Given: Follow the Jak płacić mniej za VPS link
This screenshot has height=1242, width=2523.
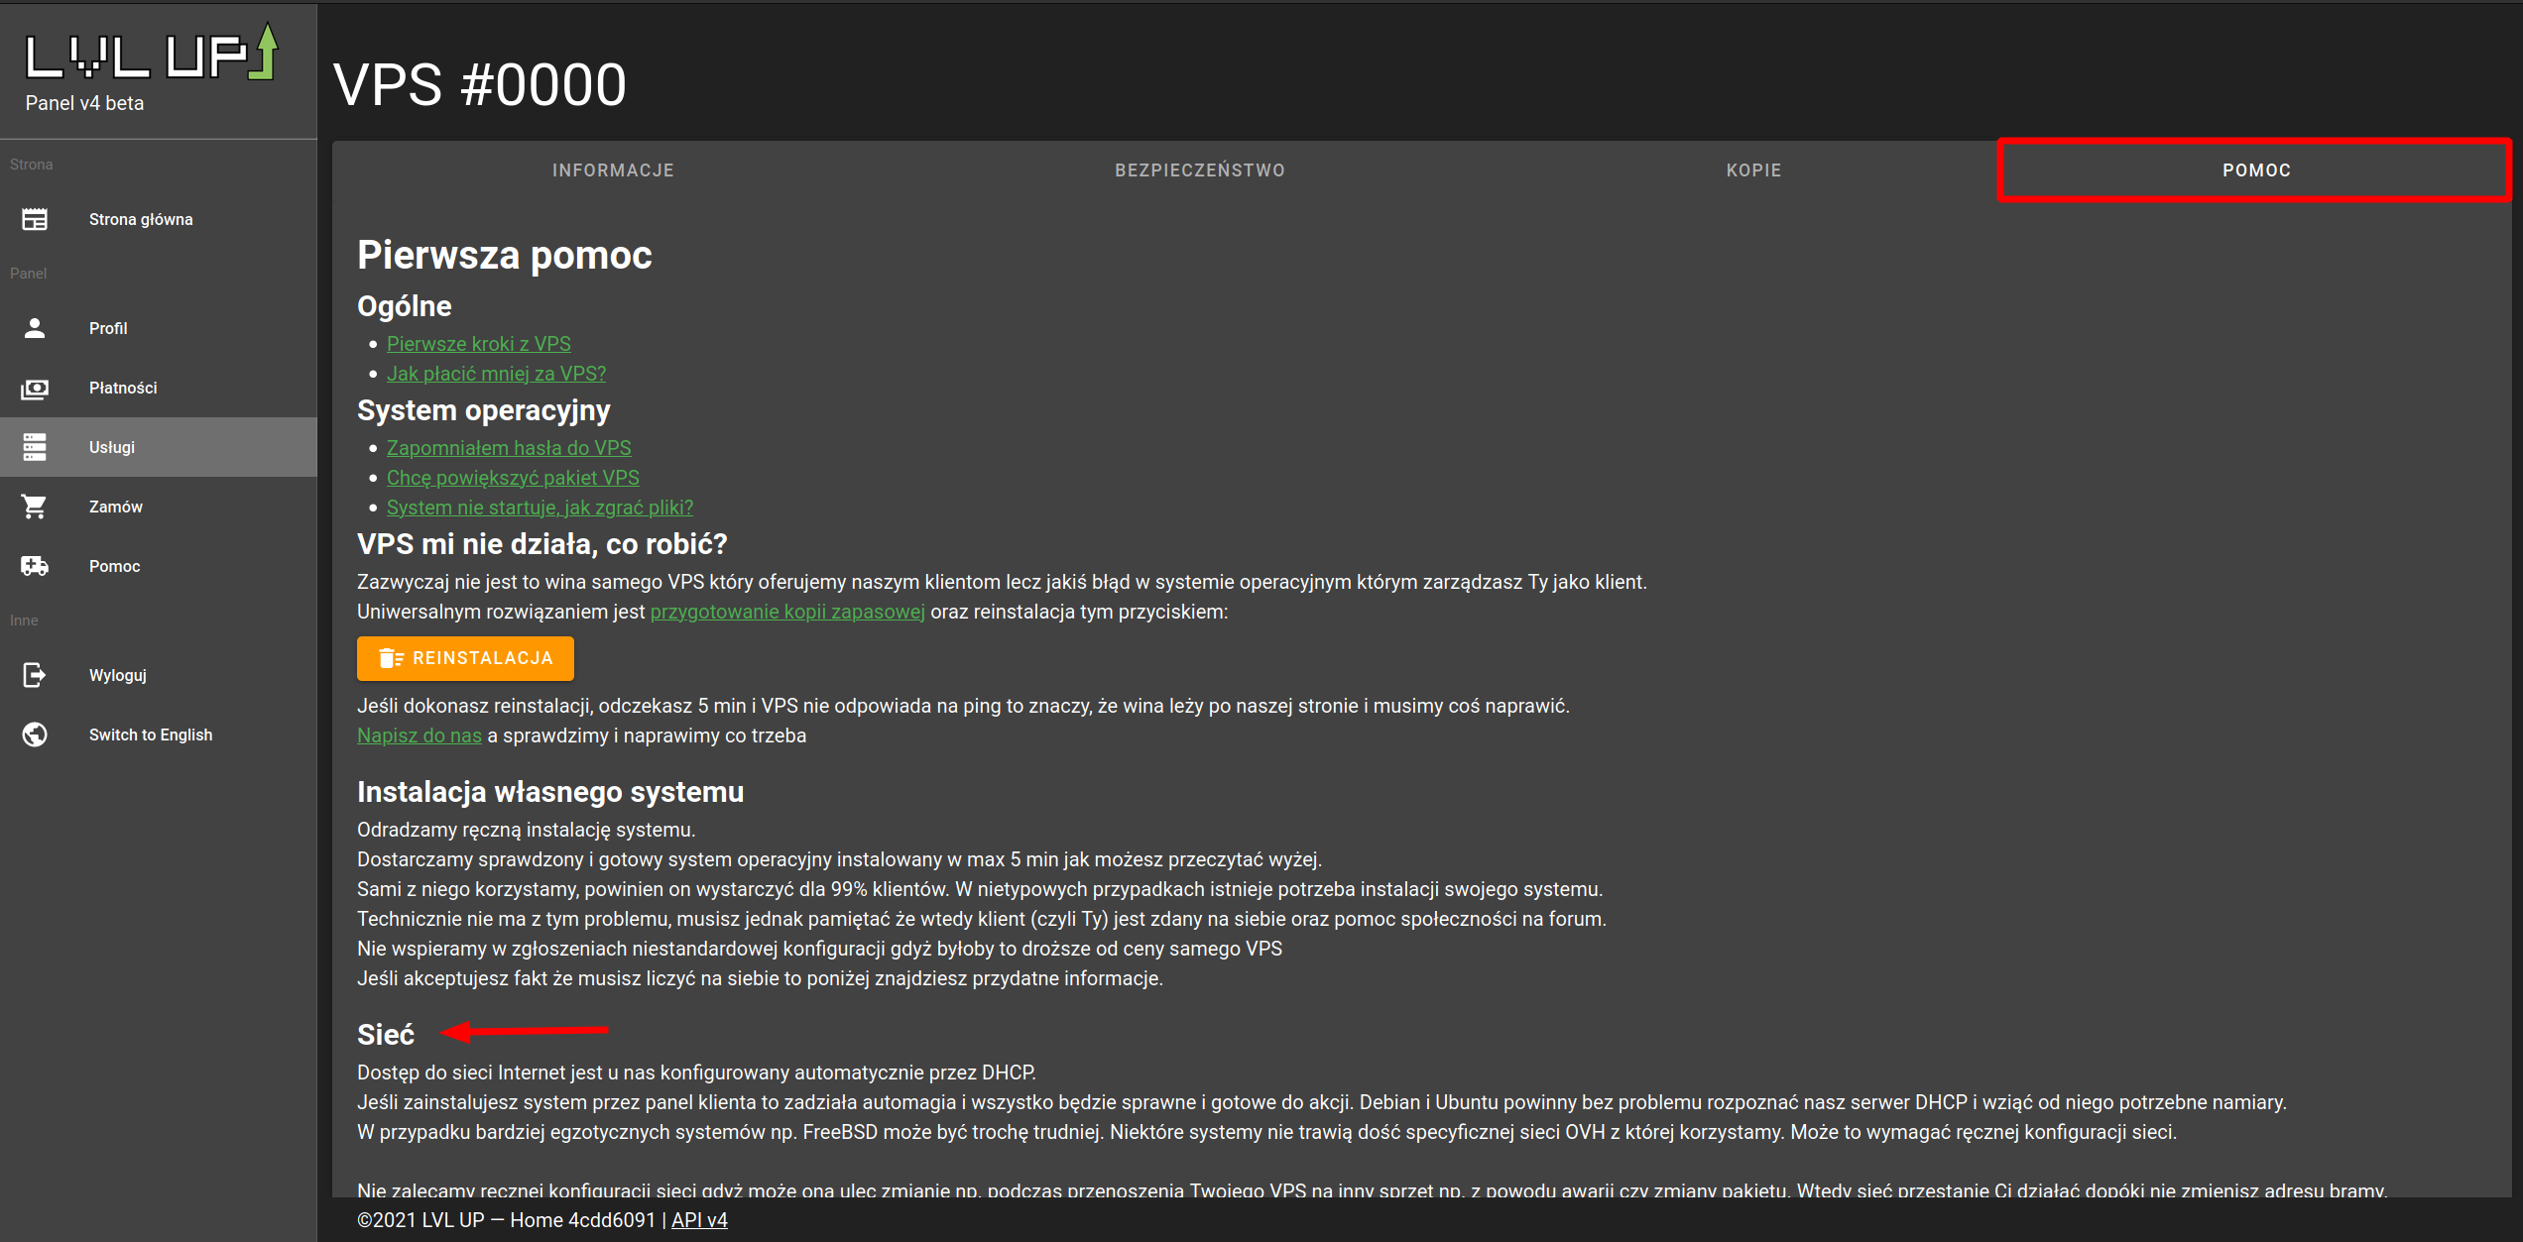Looking at the screenshot, I should [496, 374].
